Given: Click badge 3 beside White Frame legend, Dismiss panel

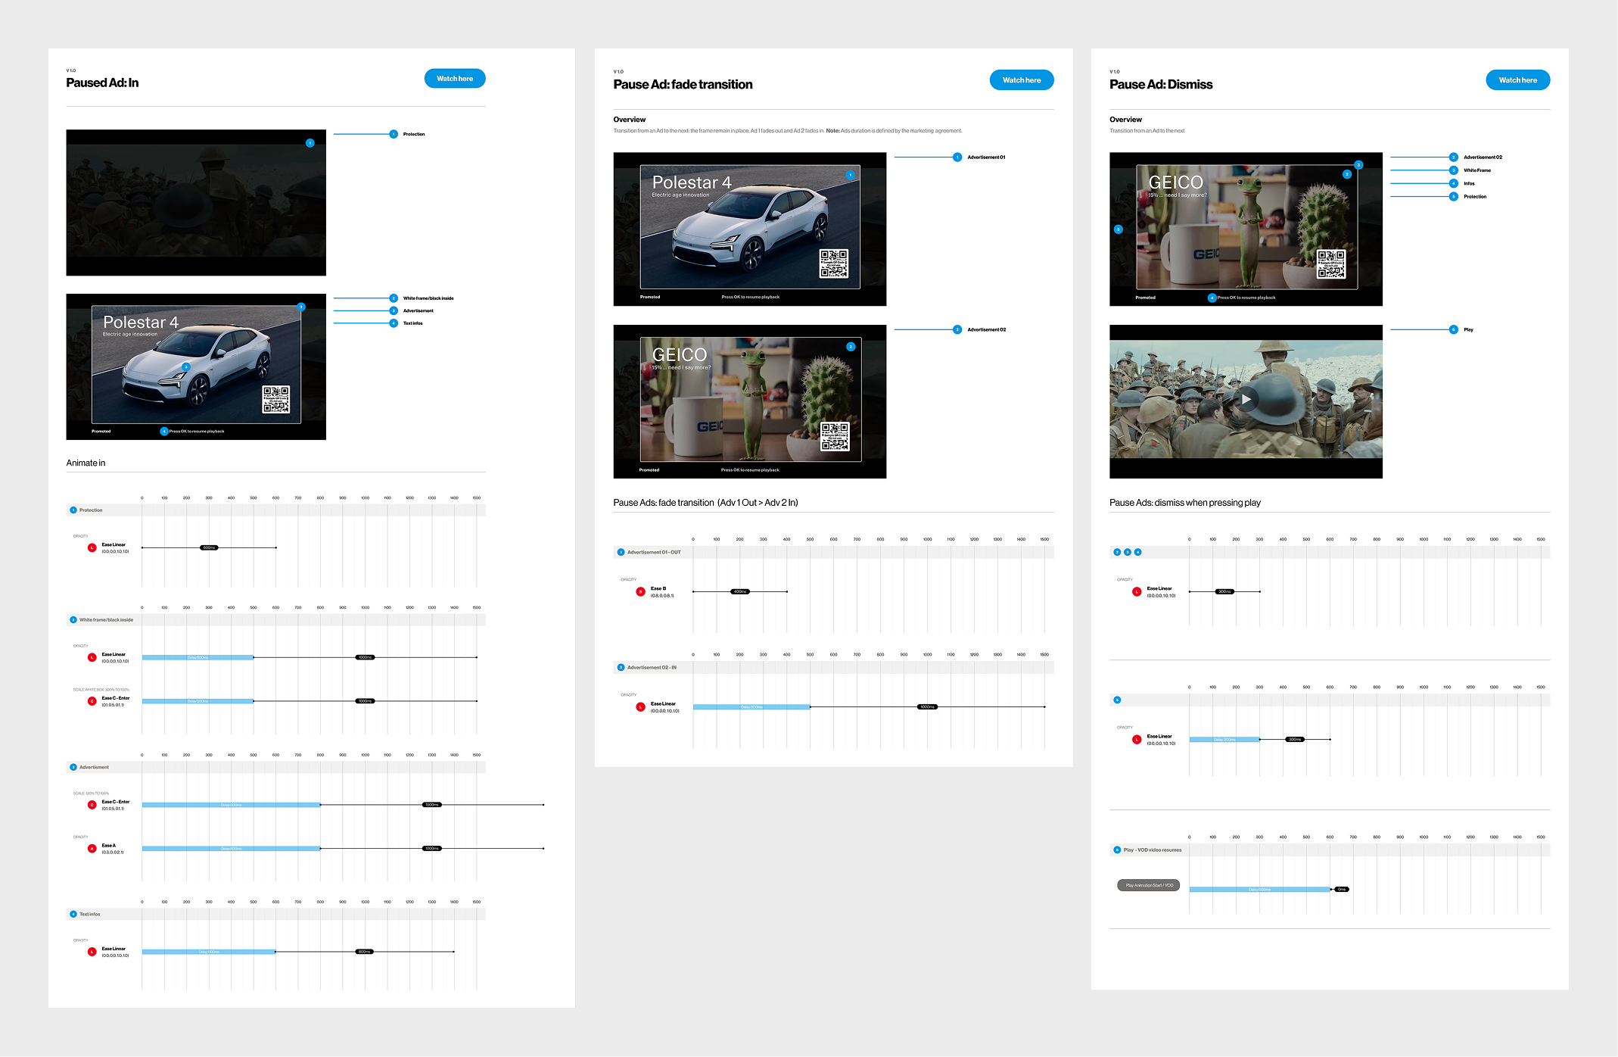Looking at the screenshot, I should pos(1454,170).
